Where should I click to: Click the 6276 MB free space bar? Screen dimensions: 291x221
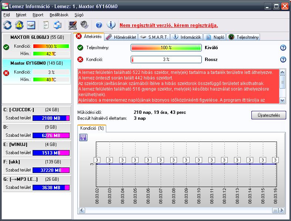(x=51, y=135)
